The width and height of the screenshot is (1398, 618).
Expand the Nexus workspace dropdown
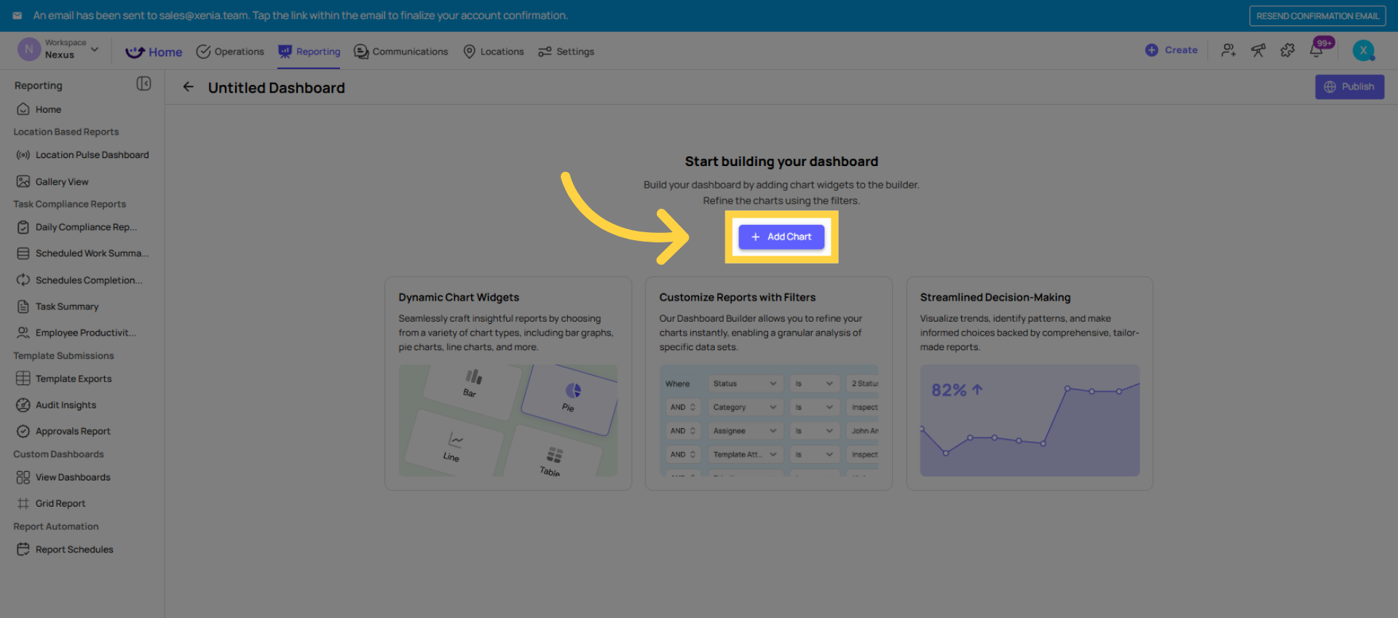(x=95, y=49)
